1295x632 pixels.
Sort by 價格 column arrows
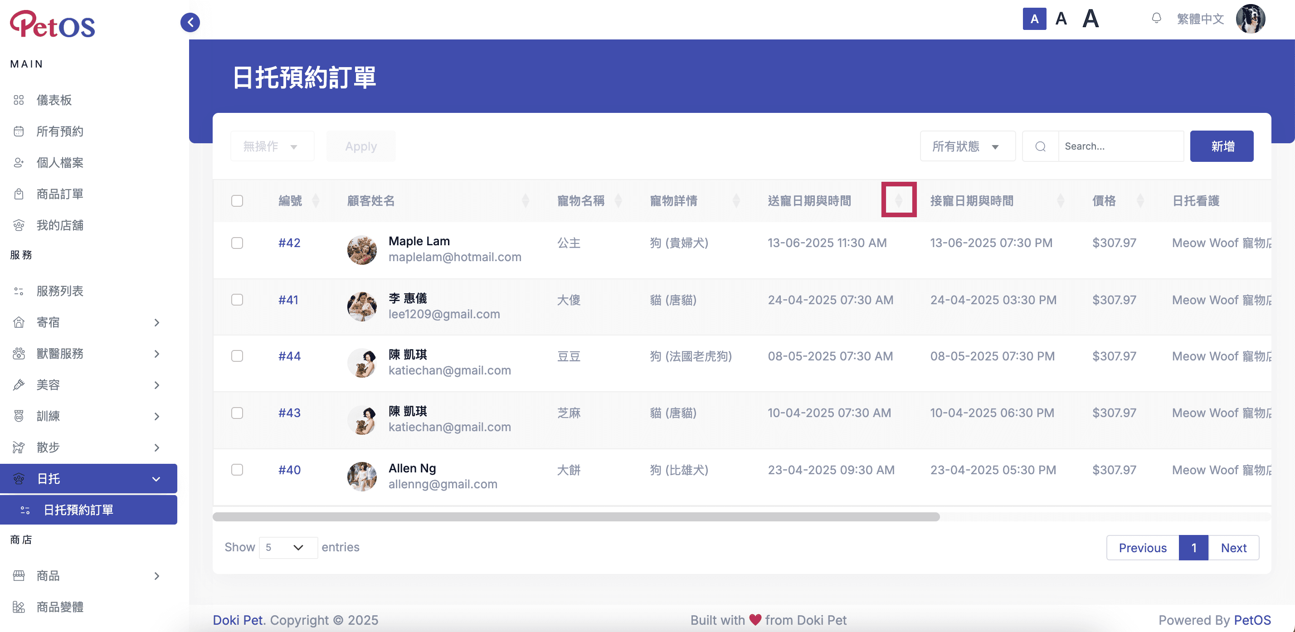coord(1140,200)
